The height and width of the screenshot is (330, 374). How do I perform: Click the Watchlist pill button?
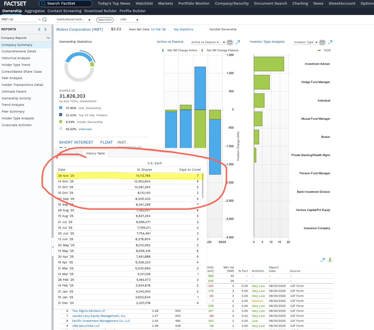[105, 20]
